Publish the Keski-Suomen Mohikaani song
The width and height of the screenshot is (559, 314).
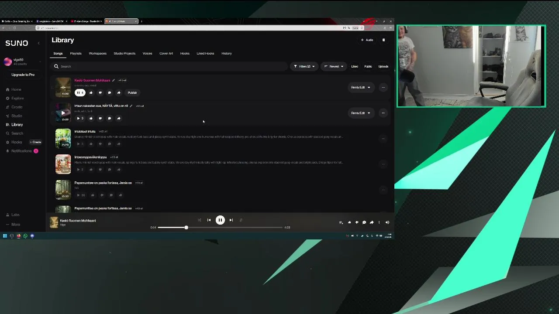click(x=132, y=92)
